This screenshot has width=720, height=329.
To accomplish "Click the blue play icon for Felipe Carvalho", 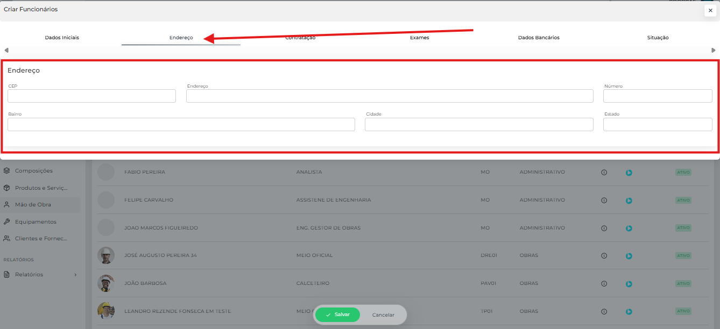I will pyautogui.click(x=629, y=201).
